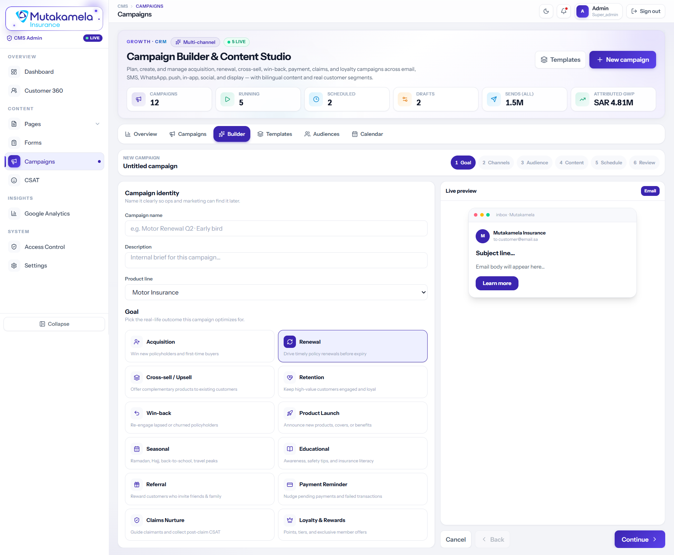Click the Attributed GWP trend icon
Image resolution: width=674 pixels, height=555 pixels.
[583, 99]
